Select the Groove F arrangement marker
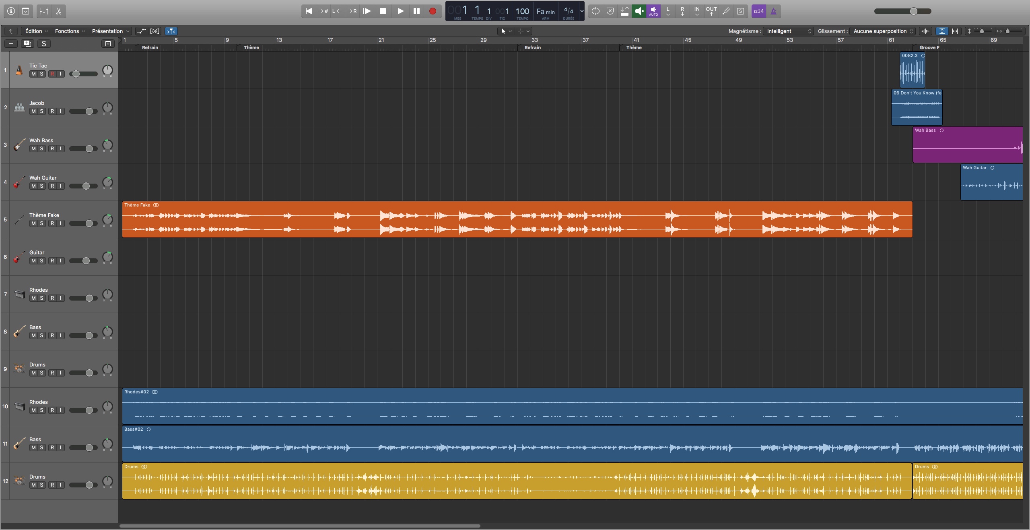1030x530 pixels. tap(929, 47)
